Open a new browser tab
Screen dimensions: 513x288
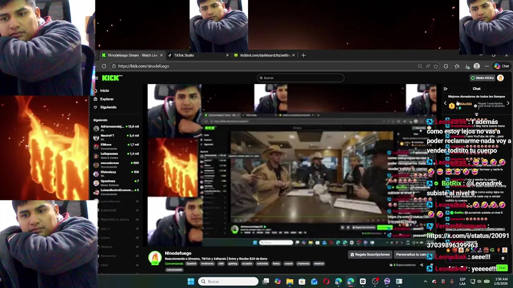[x=303, y=55]
